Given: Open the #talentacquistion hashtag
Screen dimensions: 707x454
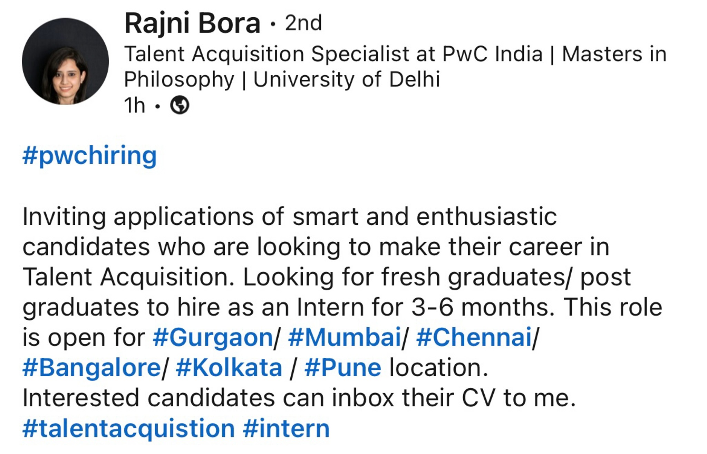Looking at the screenshot, I should coord(129,428).
